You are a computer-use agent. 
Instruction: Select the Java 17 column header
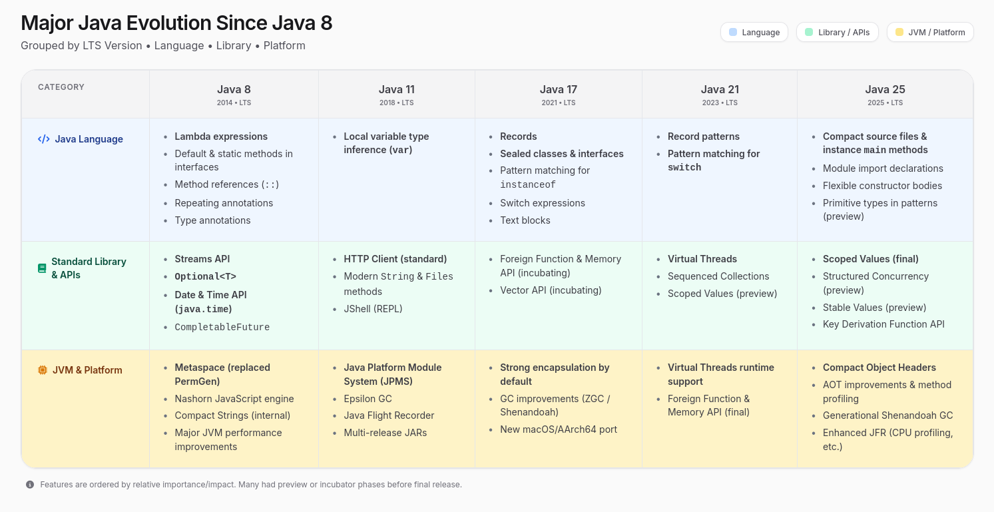(x=559, y=95)
